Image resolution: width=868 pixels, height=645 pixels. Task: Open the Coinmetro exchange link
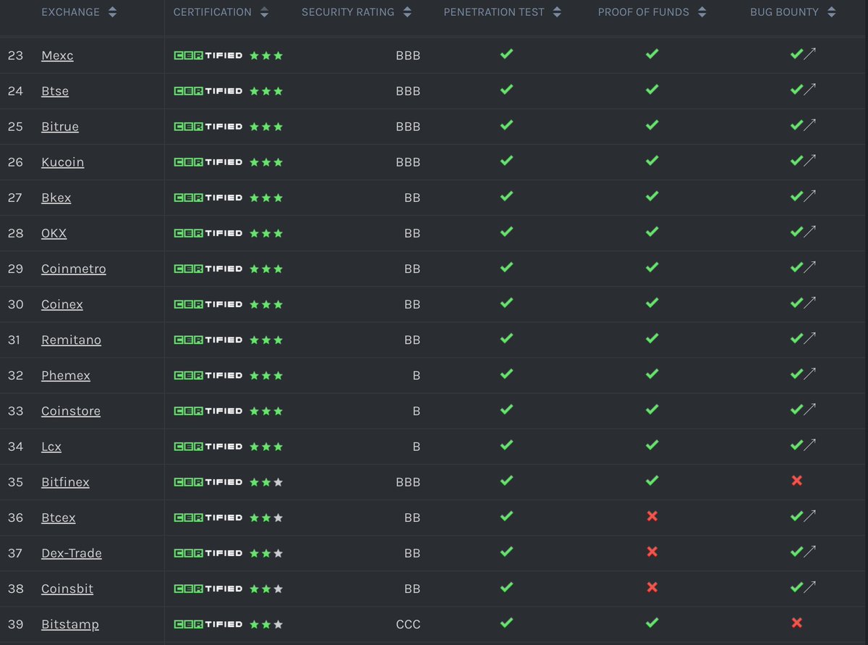[x=74, y=269]
